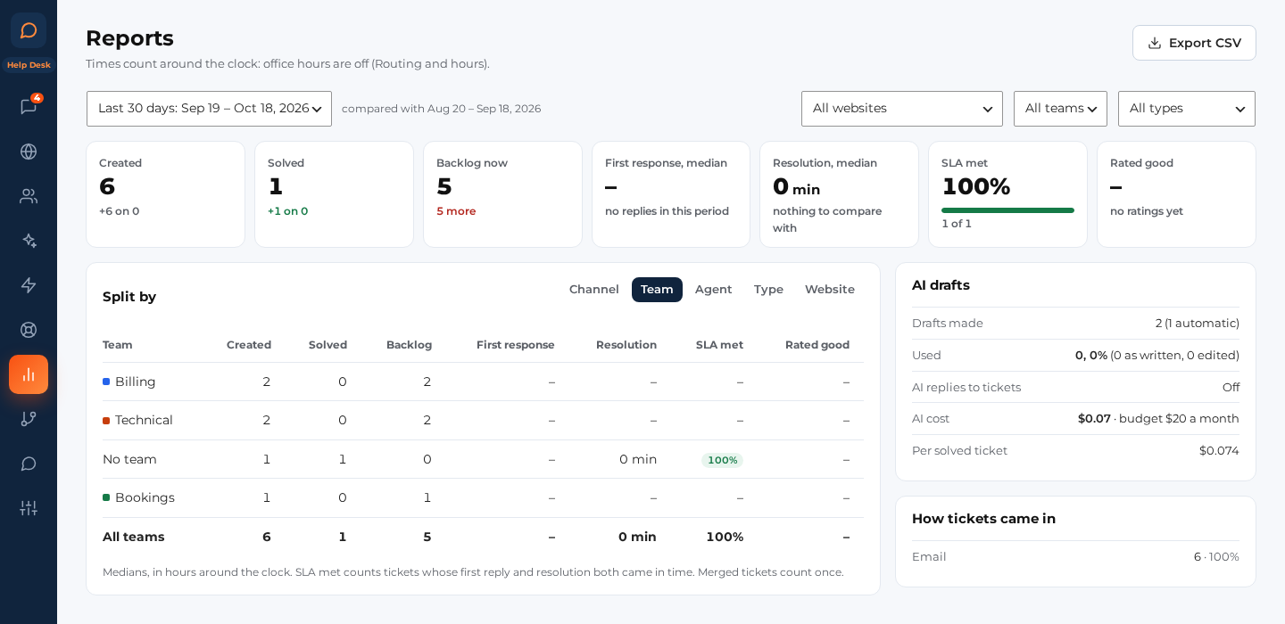Viewport: 1285px width, 624px height.
Task: Open the AI sparkles sidebar icon
Action: 29,241
